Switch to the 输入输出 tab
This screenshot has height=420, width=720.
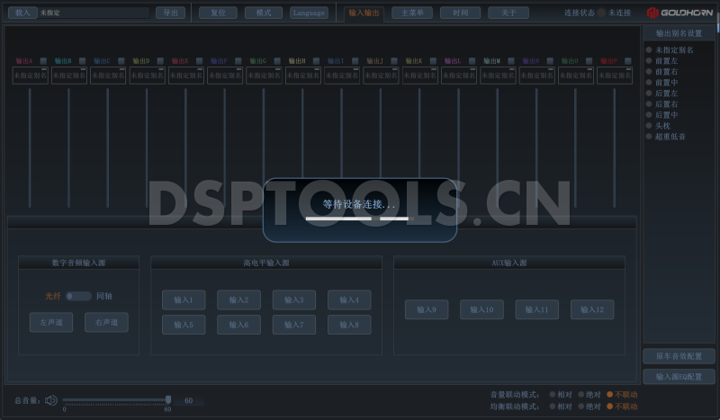364,13
